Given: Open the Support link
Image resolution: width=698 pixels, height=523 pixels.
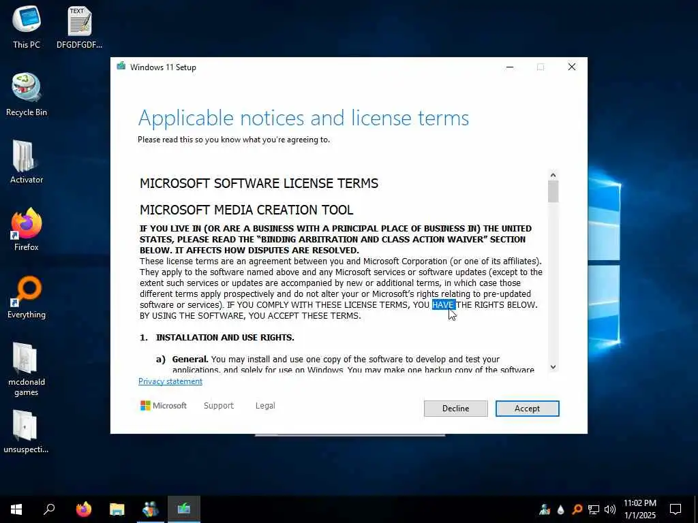Looking at the screenshot, I should [219, 406].
